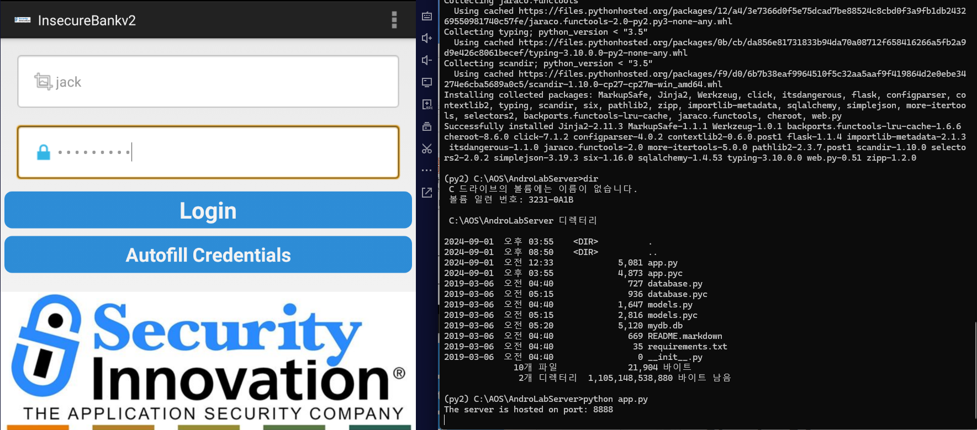The image size is (977, 430).
Task: Open the more options ellipsis in sidebar
Action: [x=427, y=170]
